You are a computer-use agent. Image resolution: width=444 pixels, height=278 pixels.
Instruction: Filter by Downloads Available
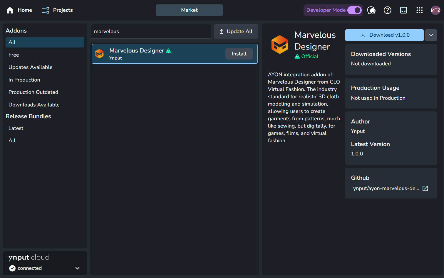pos(45,105)
